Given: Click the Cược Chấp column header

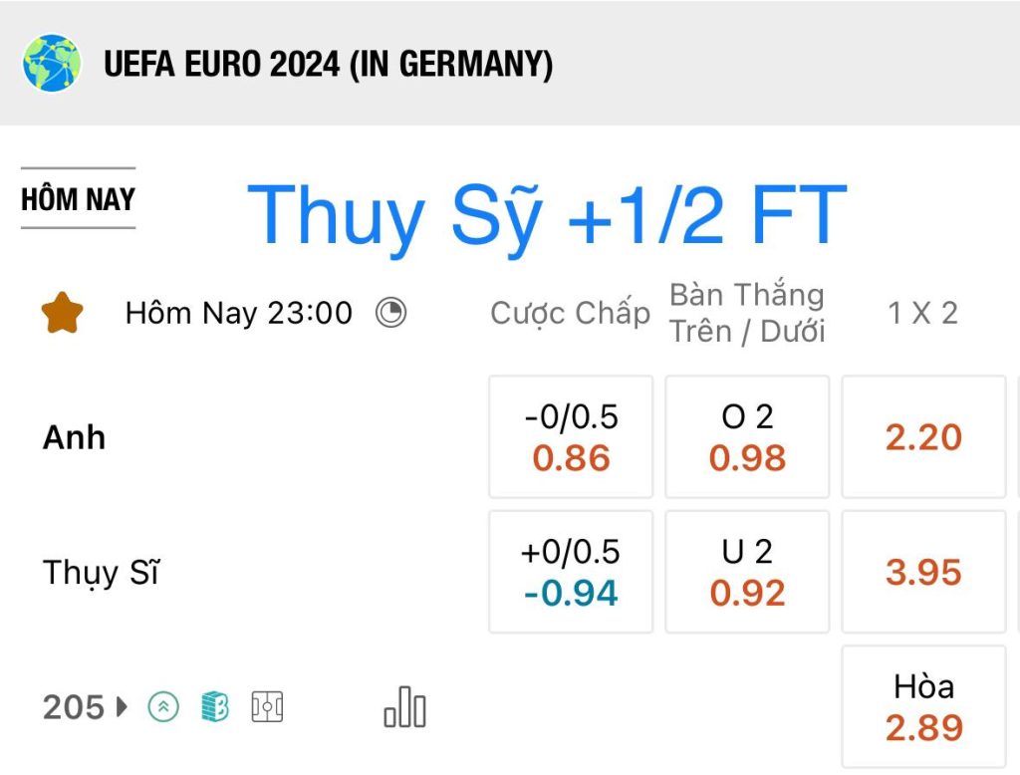Looking at the screenshot, I should coord(571,313).
